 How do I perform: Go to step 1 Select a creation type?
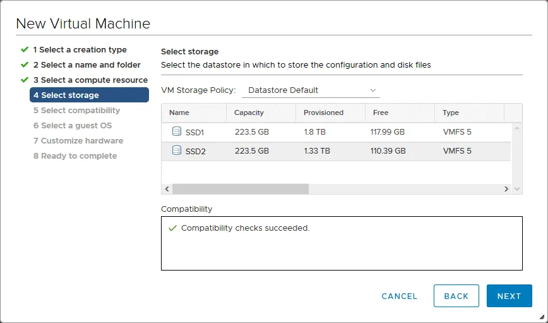pyautogui.click(x=80, y=50)
